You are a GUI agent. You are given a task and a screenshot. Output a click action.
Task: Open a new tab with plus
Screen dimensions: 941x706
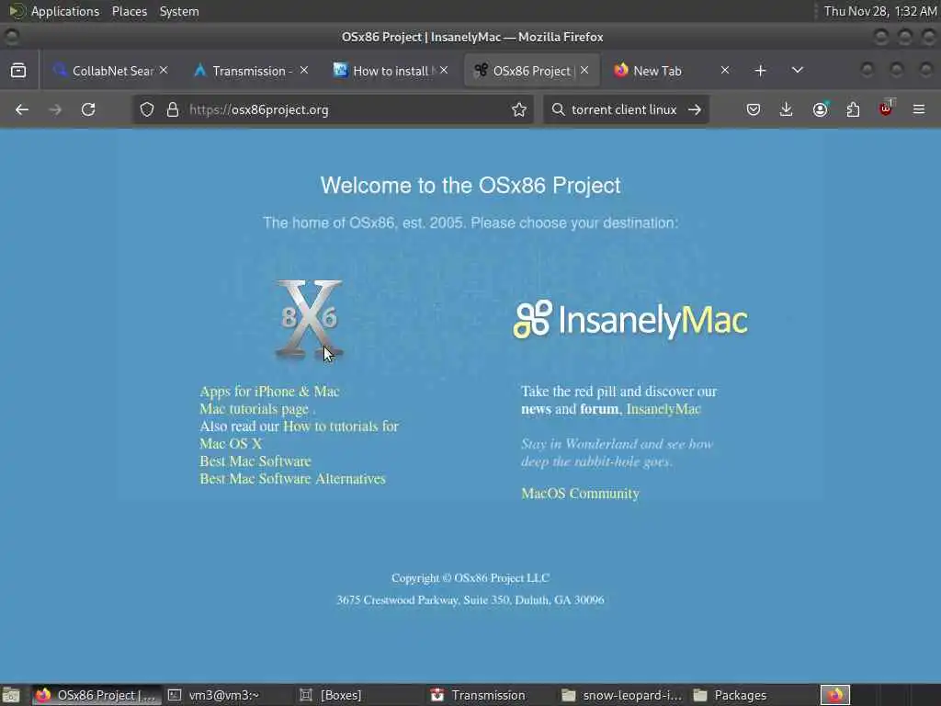760,71
